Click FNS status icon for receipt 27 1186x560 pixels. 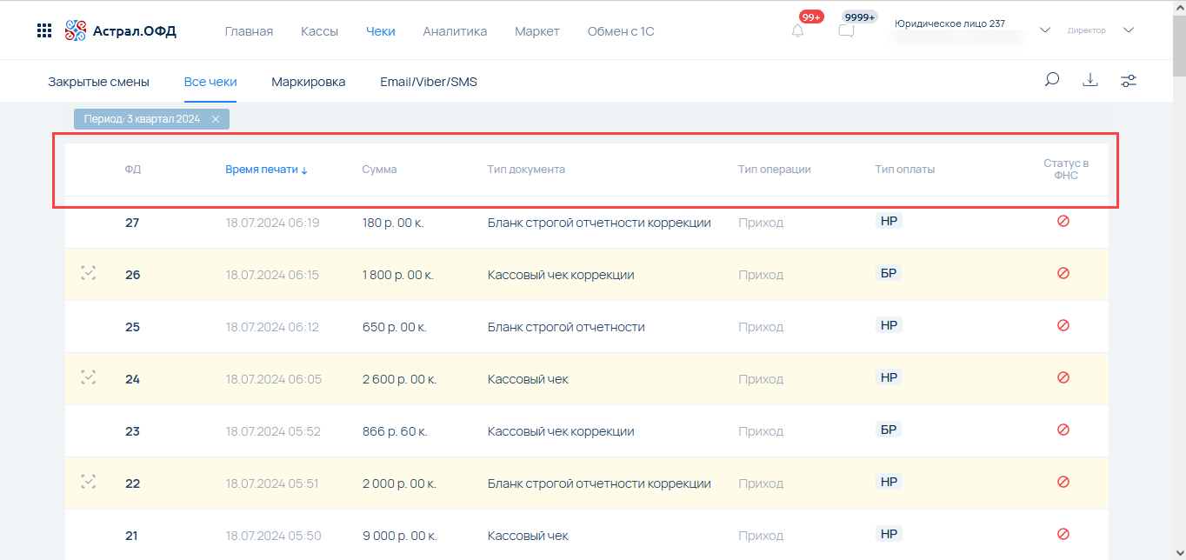1063,222
